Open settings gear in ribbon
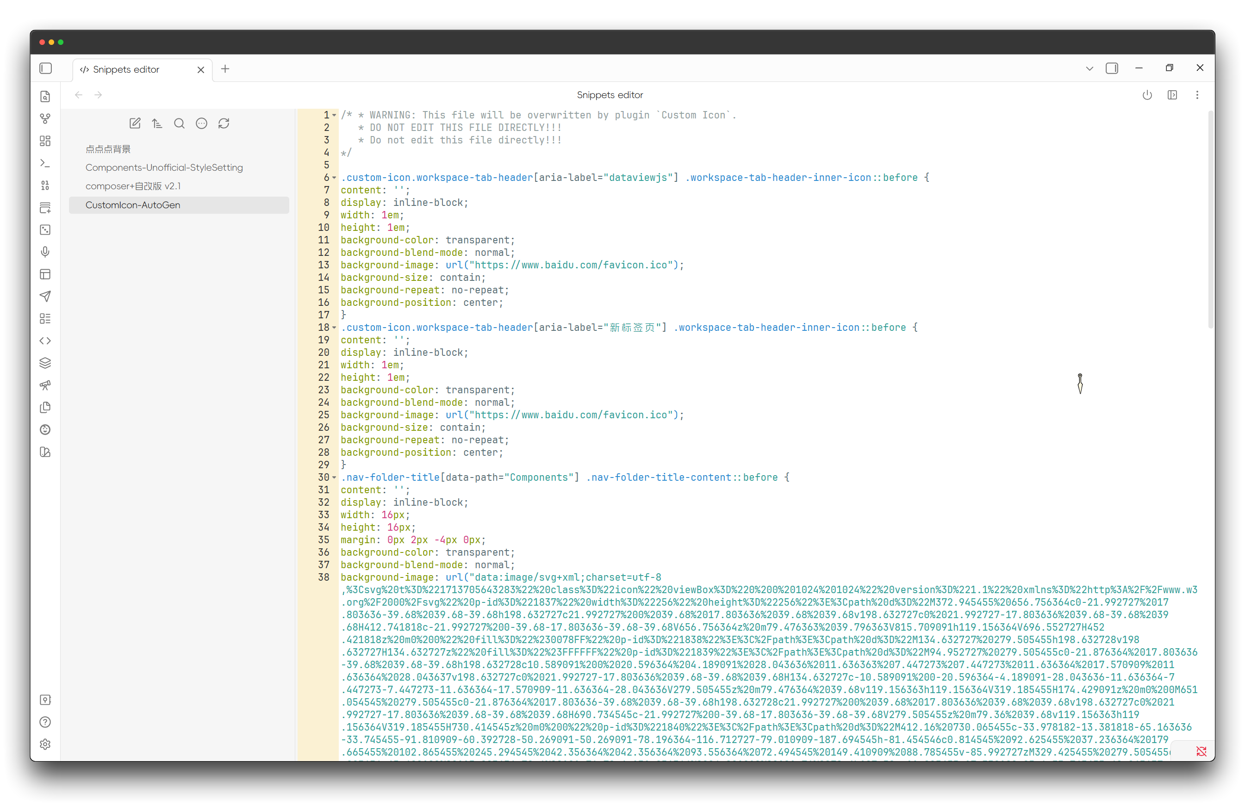This screenshot has height=806, width=1245. [45, 744]
